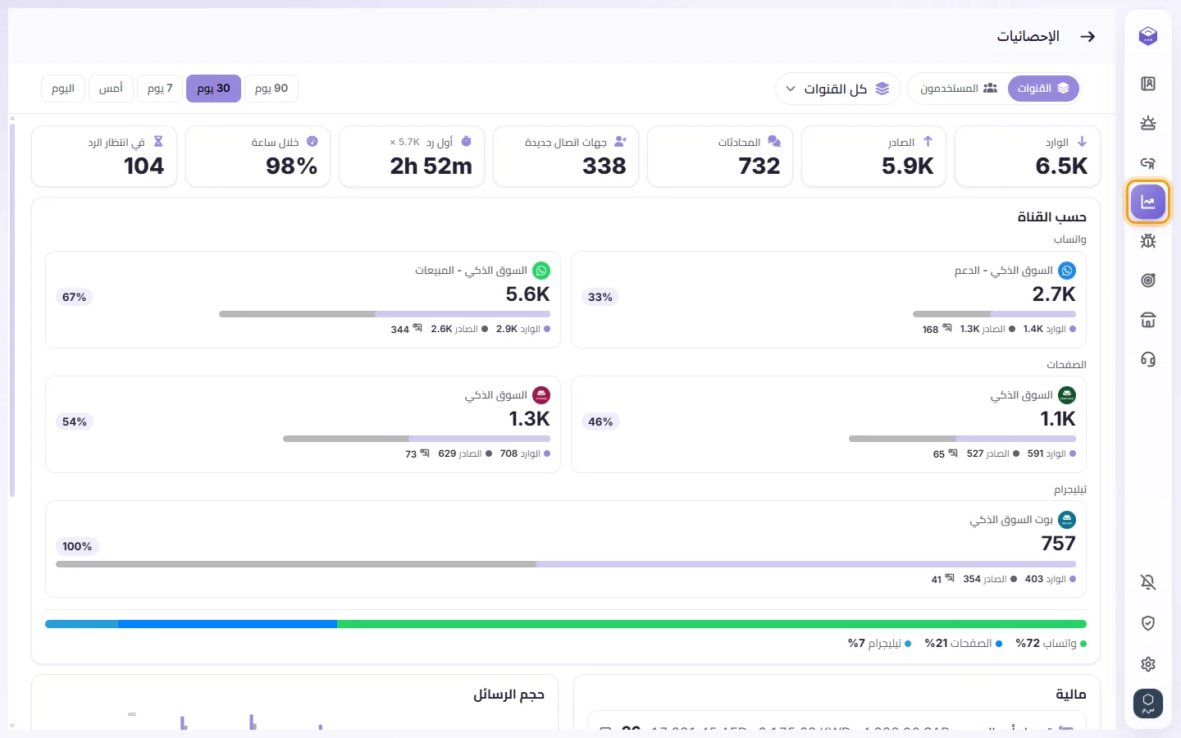
Task: Click the في انتظار الرد 104 card
Action: (104, 157)
